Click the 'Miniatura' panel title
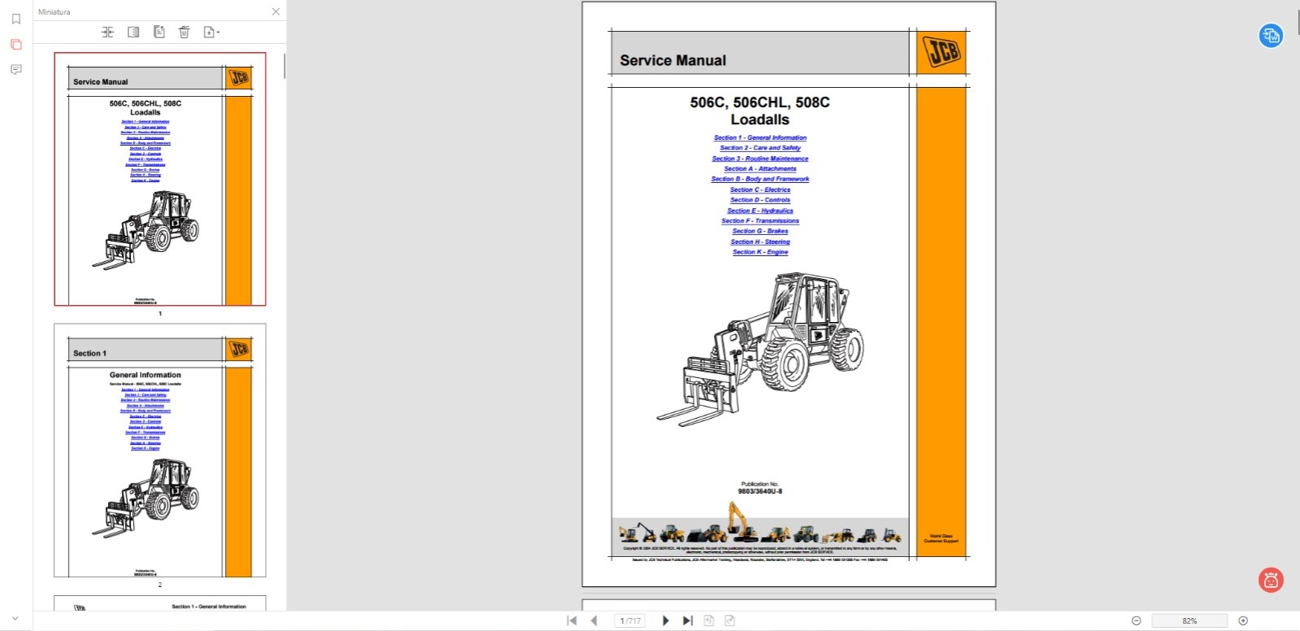 pyautogui.click(x=54, y=11)
